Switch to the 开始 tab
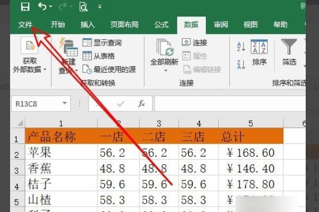 (x=58, y=24)
